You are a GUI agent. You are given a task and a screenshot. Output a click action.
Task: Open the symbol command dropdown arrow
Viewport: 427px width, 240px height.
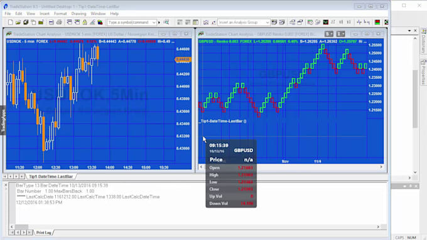154,23
